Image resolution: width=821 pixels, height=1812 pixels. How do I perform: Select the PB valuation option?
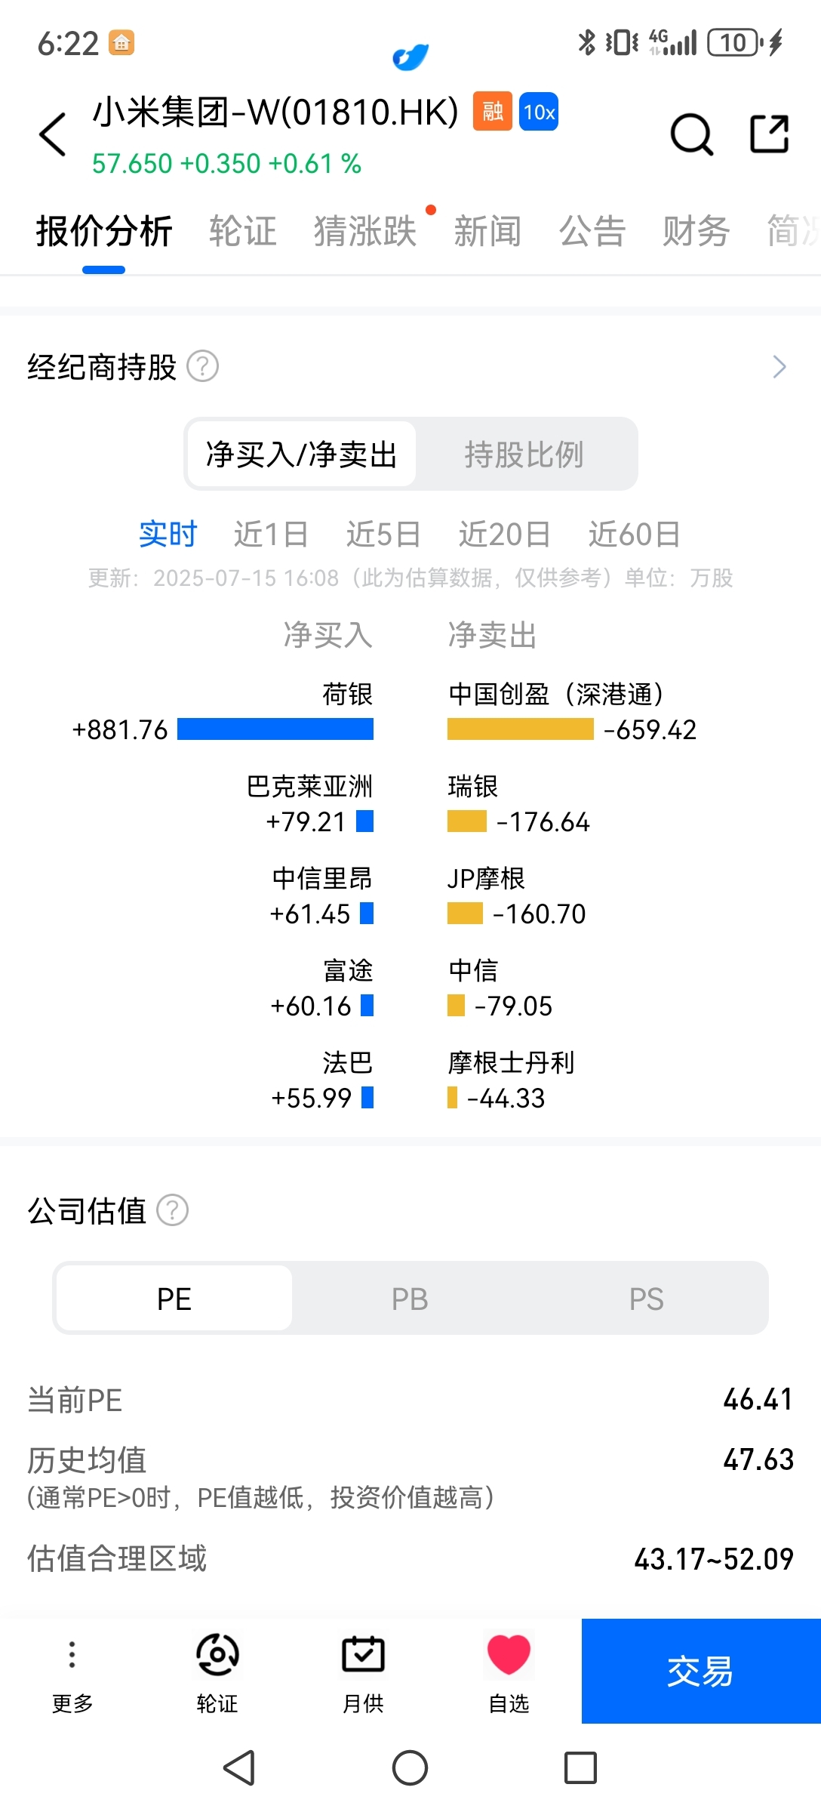pyautogui.click(x=410, y=1299)
